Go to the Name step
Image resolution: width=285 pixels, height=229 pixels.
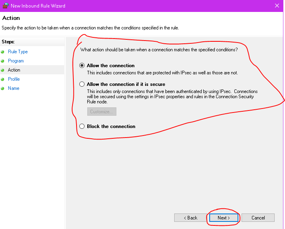(14, 88)
